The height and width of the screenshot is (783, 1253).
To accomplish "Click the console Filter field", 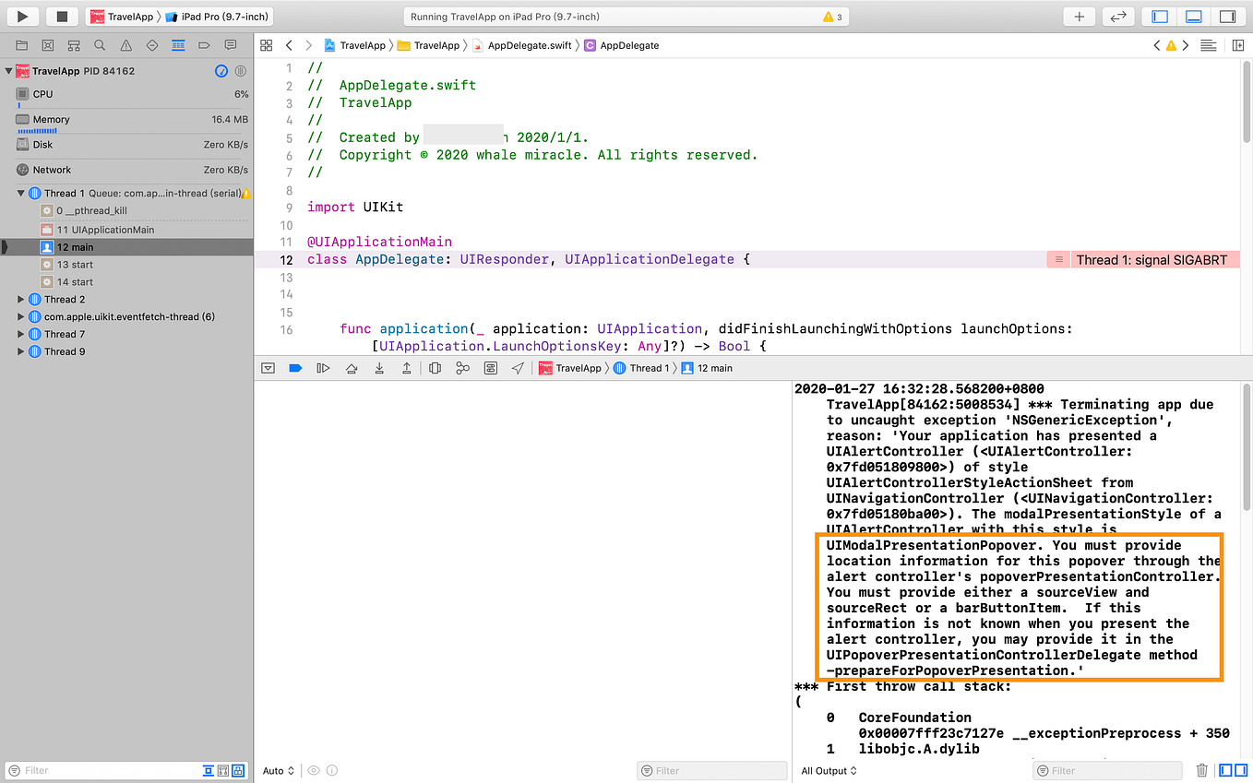I will pos(1106,770).
